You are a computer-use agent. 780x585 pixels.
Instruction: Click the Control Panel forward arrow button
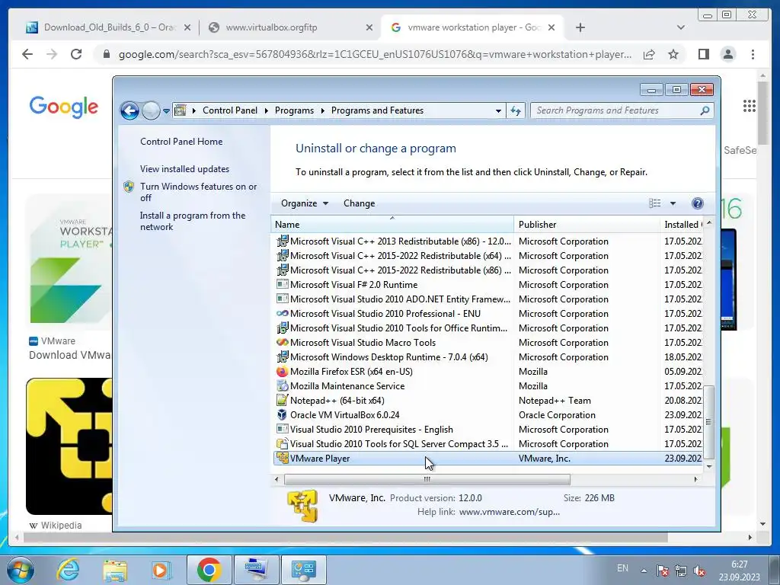coord(151,110)
